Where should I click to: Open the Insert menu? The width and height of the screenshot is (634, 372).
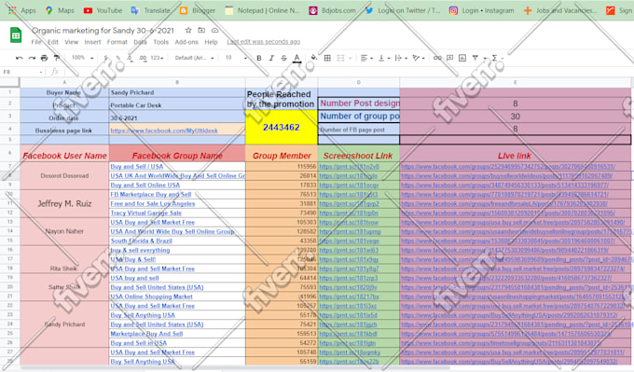[92, 42]
